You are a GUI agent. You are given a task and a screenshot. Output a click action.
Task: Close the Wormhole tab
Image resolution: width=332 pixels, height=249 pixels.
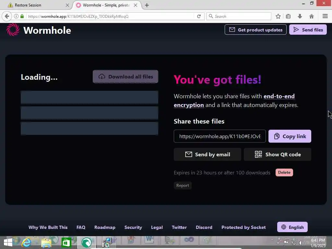point(136,5)
